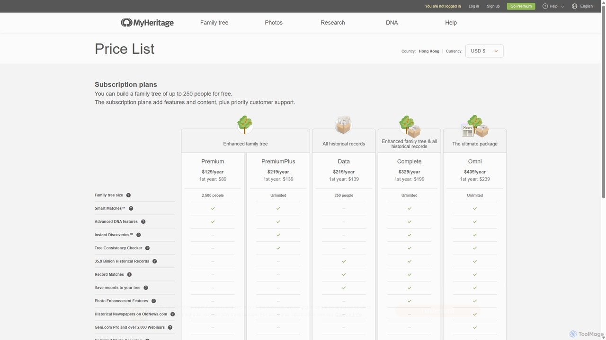Open help icon for Historical Newspapers on OldNews.com
The height and width of the screenshot is (340, 606).
coord(172,314)
